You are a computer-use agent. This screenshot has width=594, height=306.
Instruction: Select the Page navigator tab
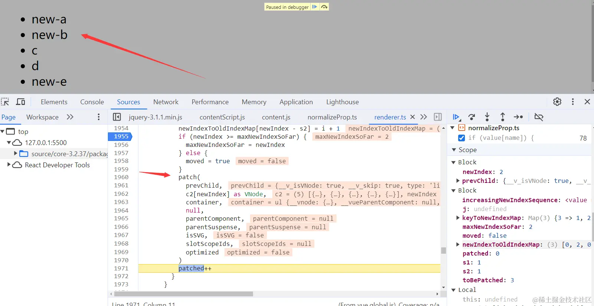tap(9, 117)
